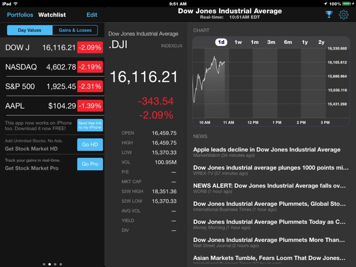
Task: Open Wall Street Journal 'Plummets More Than' article
Action: [x=269, y=243]
